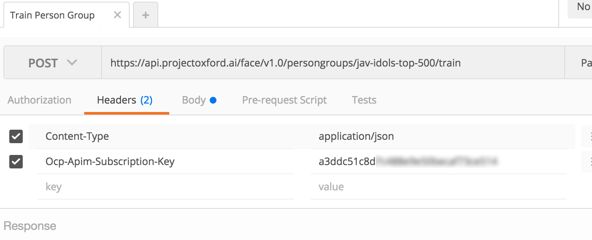Go to the Tests tab

coord(364,100)
